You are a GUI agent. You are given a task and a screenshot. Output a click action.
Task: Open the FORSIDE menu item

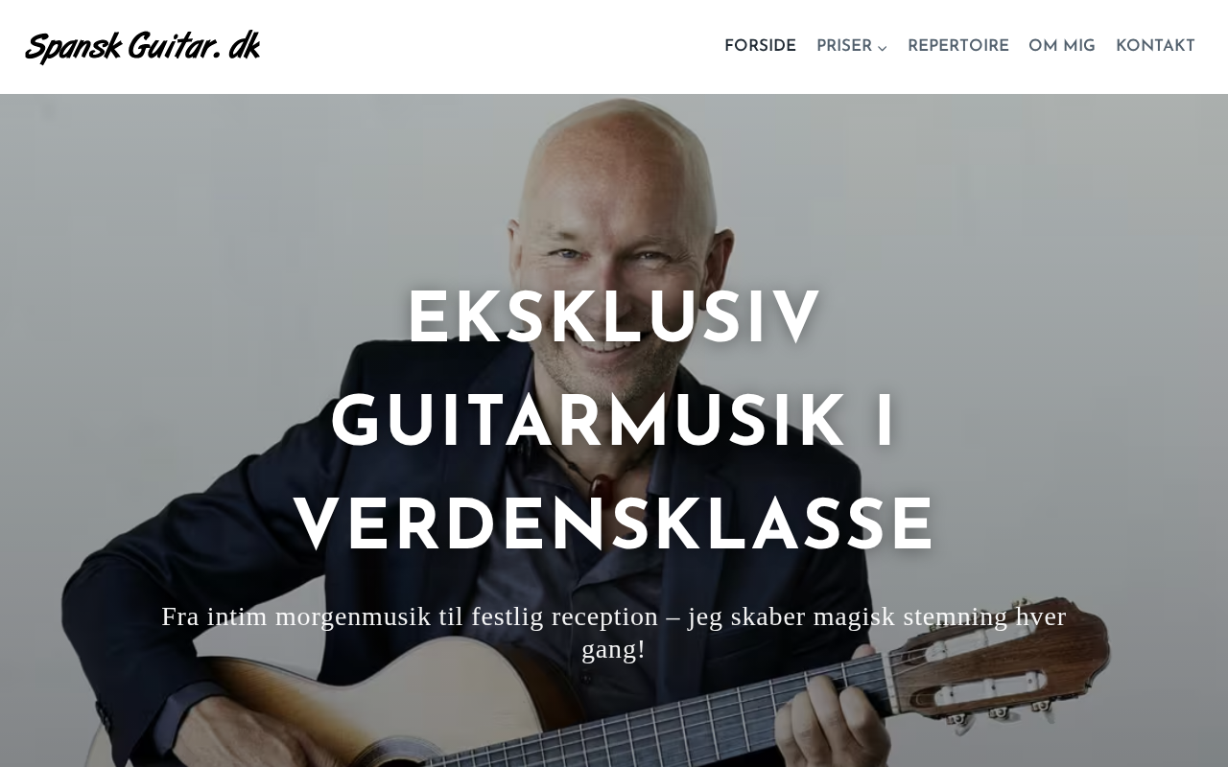(760, 47)
